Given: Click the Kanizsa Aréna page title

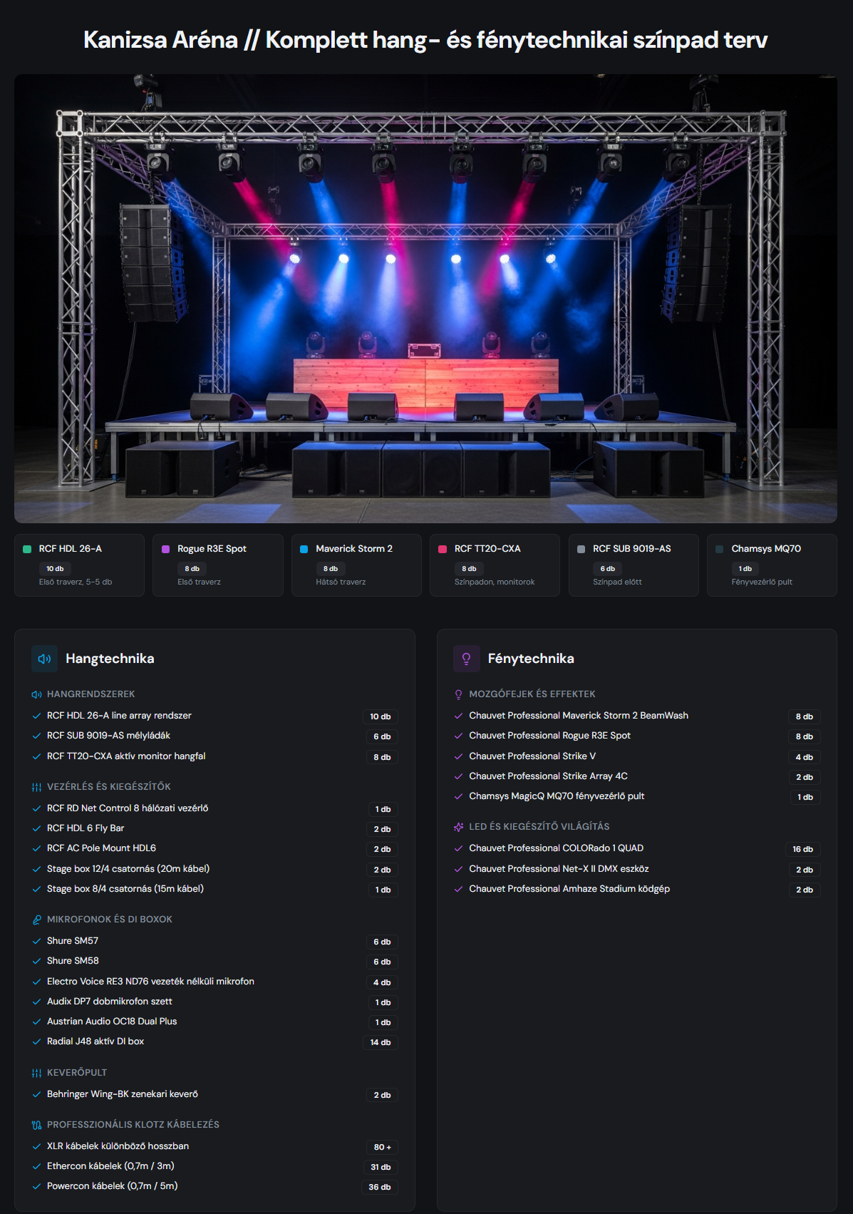Looking at the screenshot, I should pos(425,40).
